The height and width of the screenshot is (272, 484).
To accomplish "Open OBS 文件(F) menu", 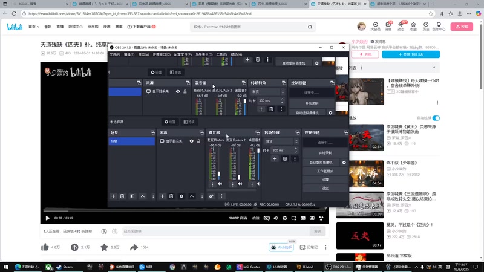I will (x=114, y=54).
